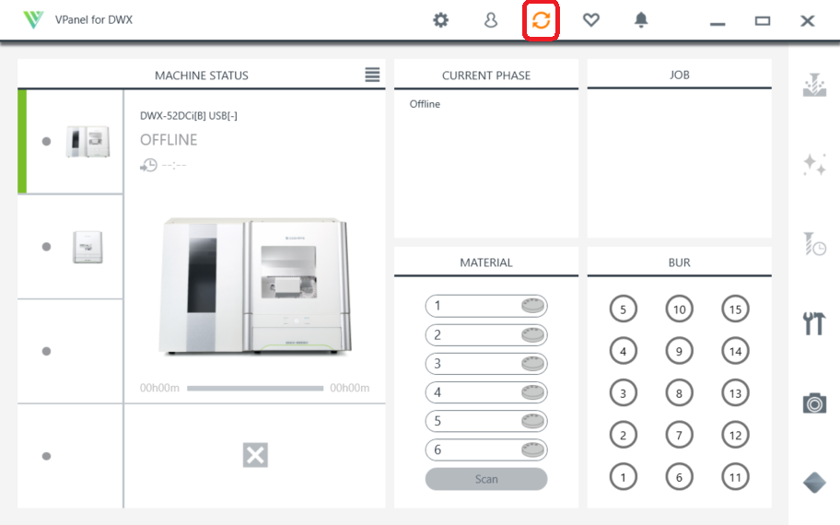Select bur position 14
Viewport: 840px width, 525px height.
coord(736,352)
